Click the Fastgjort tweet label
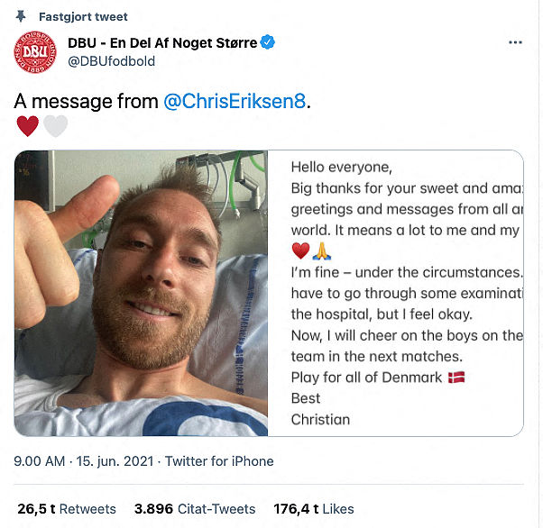 [83, 17]
